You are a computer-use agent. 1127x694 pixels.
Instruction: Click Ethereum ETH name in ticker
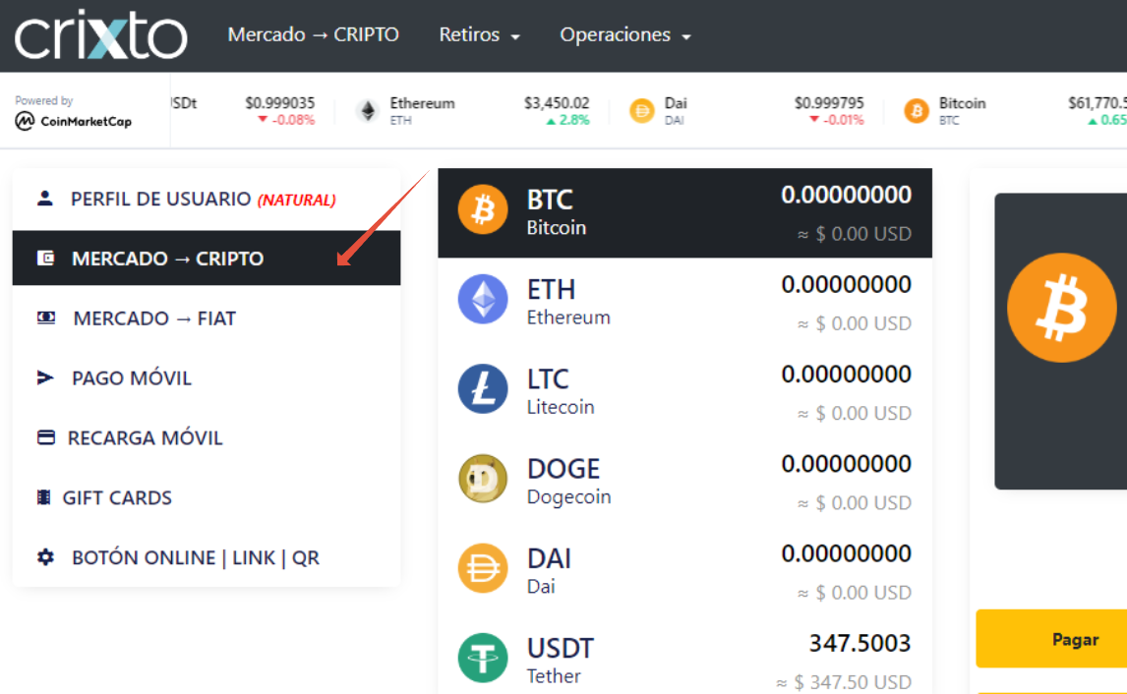422,111
